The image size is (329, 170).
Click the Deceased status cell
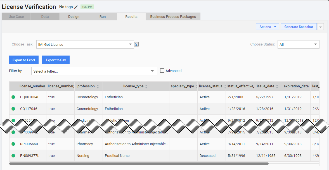(x=212, y=156)
